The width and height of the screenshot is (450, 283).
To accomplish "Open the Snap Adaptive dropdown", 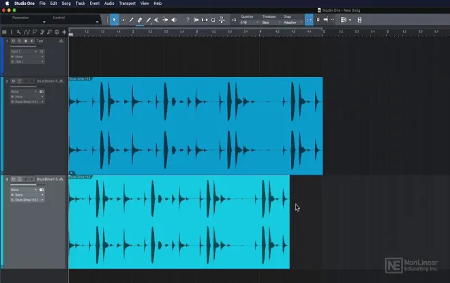I will [292, 23].
